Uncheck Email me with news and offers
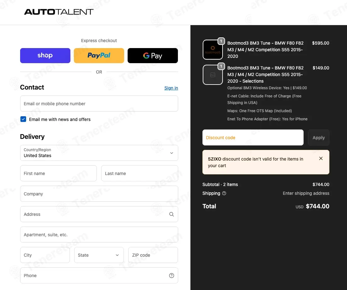 (23, 119)
